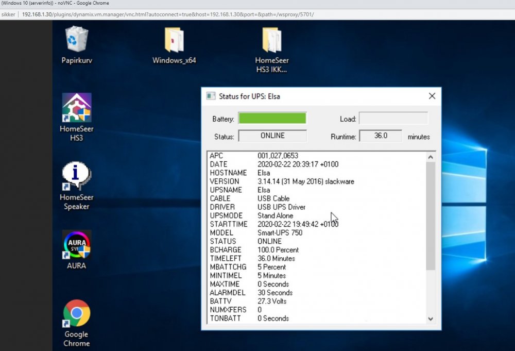Select the HOSTNAME Elsa row
The image size is (515, 351).
point(317,173)
